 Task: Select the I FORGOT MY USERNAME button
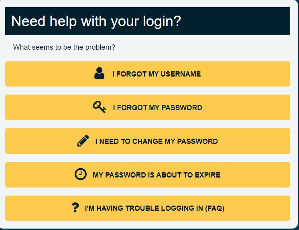click(x=148, y=74)
